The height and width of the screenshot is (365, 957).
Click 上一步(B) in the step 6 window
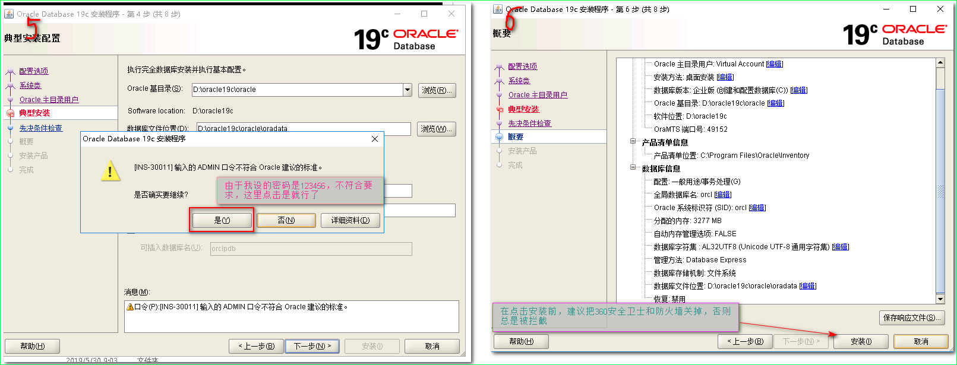[746, 341]
